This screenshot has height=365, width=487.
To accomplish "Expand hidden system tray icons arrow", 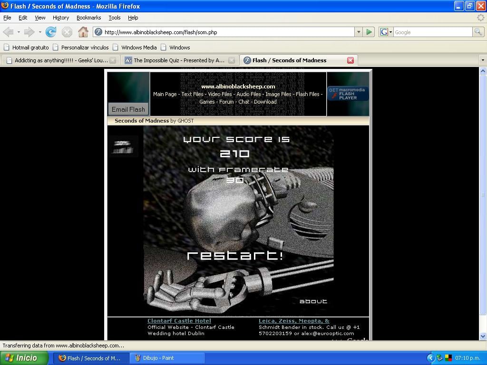I will [430, 358].
